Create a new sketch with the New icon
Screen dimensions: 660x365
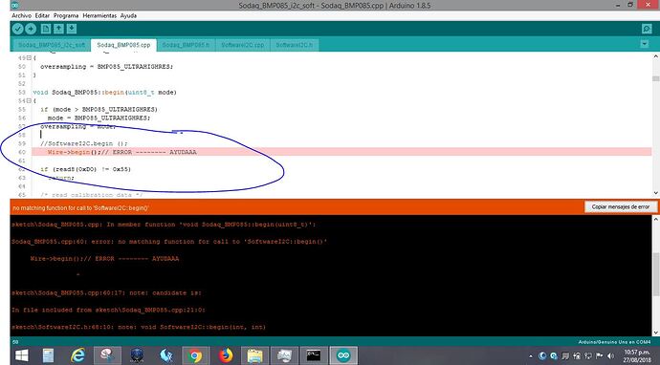pyautogui.click(x=46, y=29)
